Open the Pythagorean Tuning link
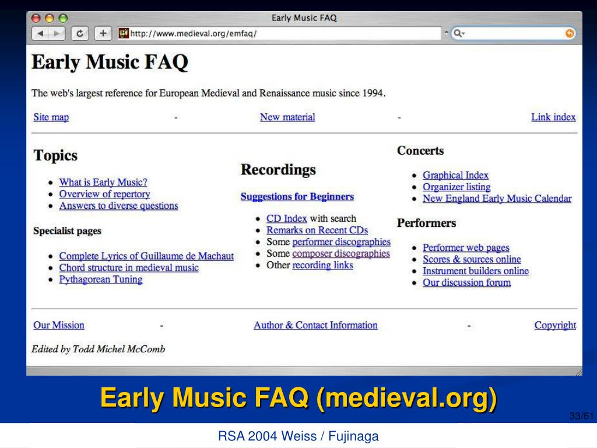 101,279
